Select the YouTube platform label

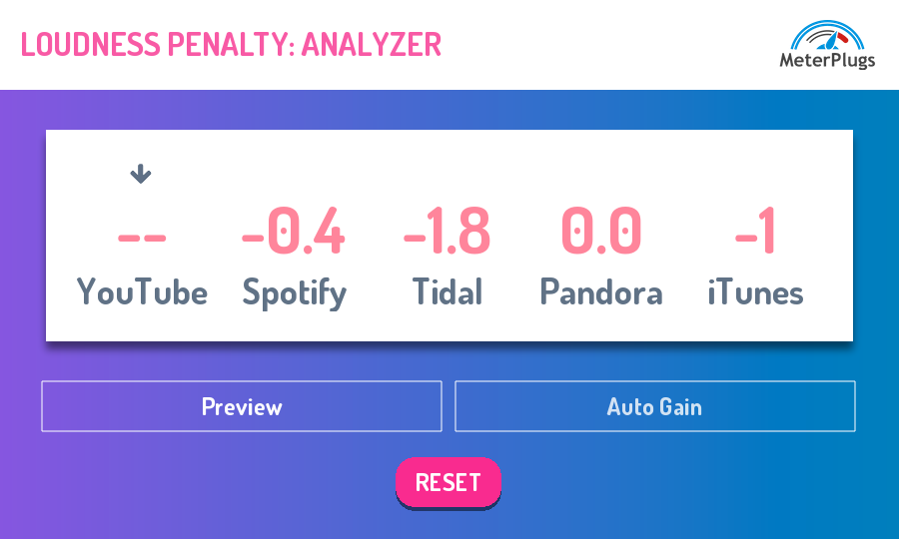[x=142, y=292]
